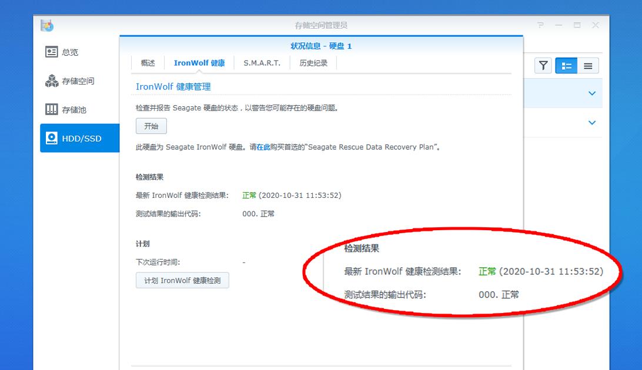Click the 状况信息 - 硬盘 1 dialog title
Image resolution: width=642 pixels, height=370 pixels.
(x=321, y=45)
